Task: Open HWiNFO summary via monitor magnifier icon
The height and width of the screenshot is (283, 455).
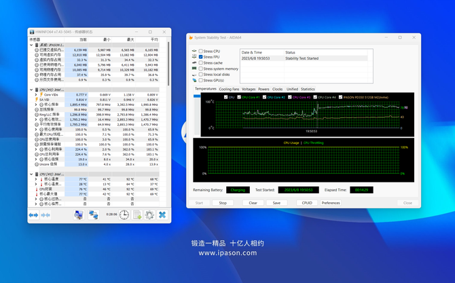Action: (x=79, y=215)
